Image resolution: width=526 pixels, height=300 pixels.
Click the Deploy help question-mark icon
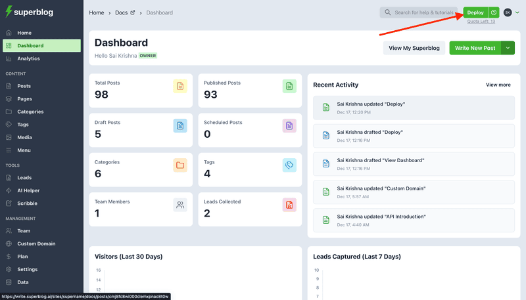[x=493, y=12]
